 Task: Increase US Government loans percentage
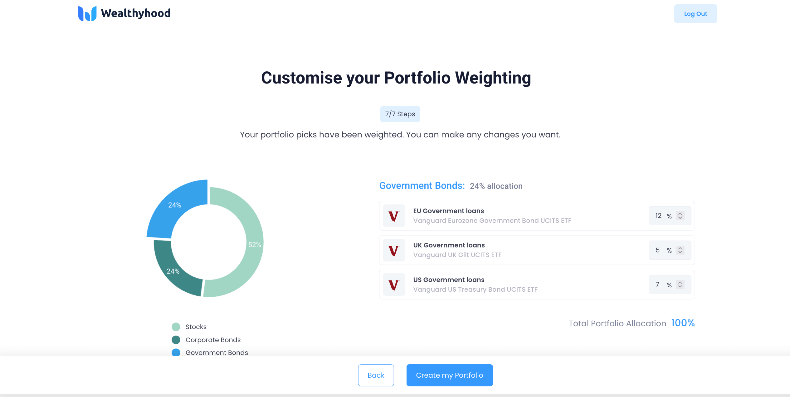pyautogui.click(x=680, y=283)
